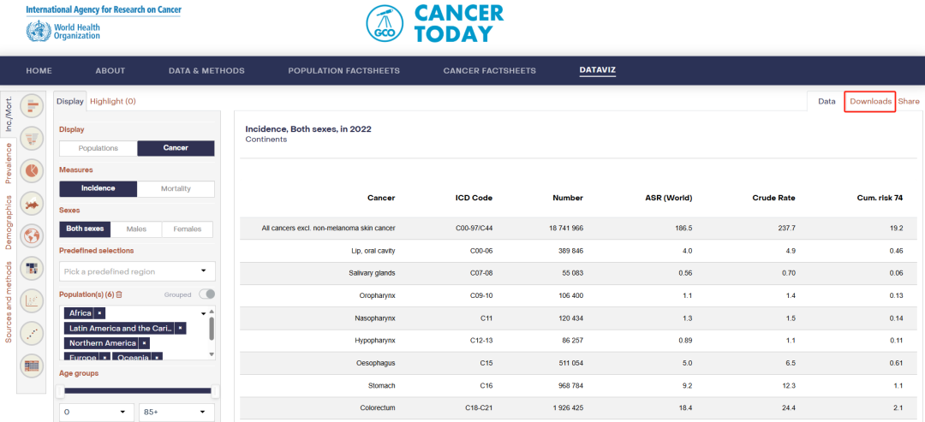Viewport: 925px width, 422px height.
Task: Remove the Europe population tag
Action: pos(104,357)
